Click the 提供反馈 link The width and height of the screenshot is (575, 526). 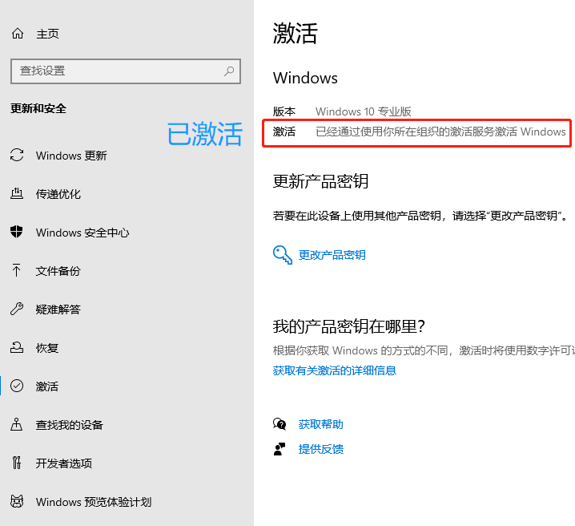point(321,449)
